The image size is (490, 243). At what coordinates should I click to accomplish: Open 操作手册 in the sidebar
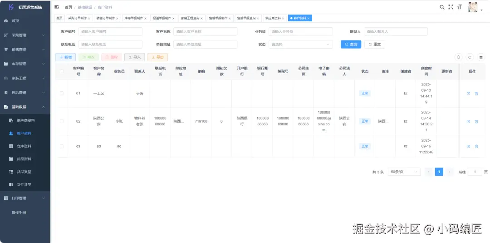(25, 213)
